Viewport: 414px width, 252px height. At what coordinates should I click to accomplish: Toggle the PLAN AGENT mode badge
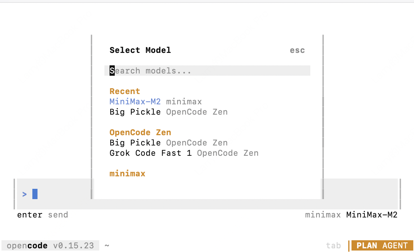pyautogui.click(x=382, y=245)
